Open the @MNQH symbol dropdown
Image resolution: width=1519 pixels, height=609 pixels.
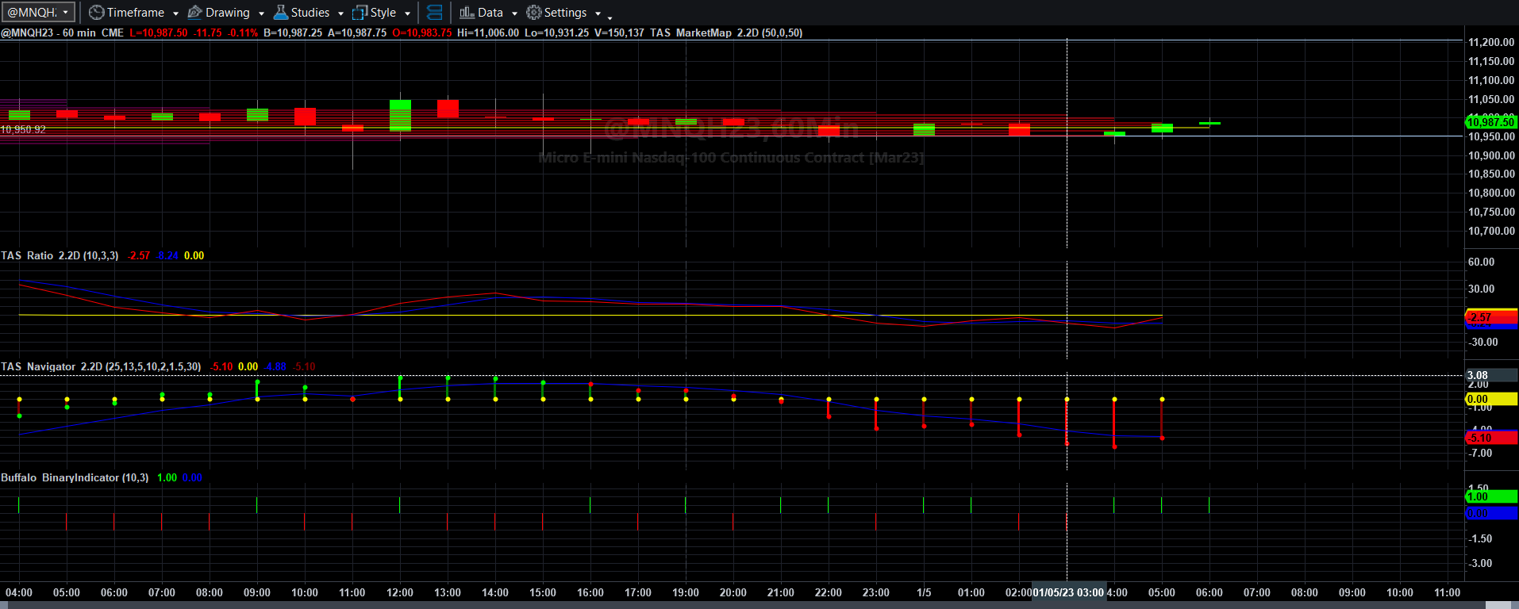[x=38, y=13]
